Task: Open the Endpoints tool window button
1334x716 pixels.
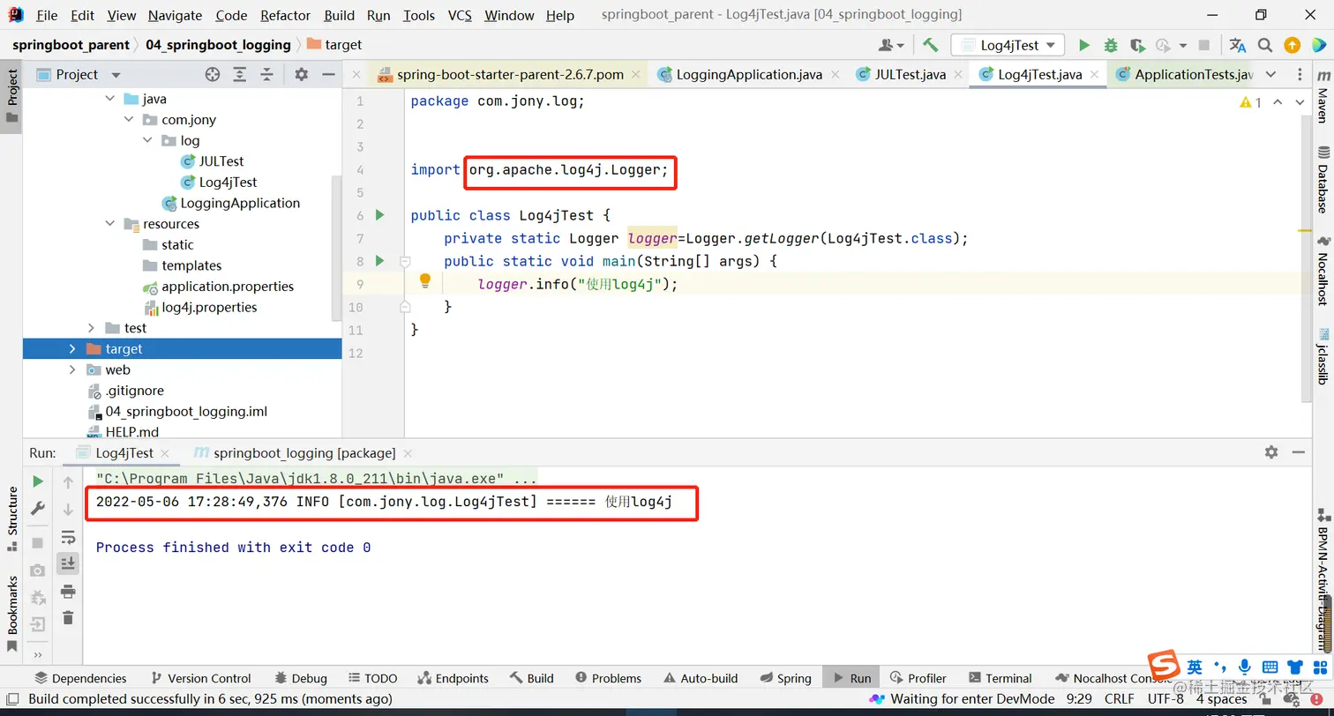Action: coord(452,678)
